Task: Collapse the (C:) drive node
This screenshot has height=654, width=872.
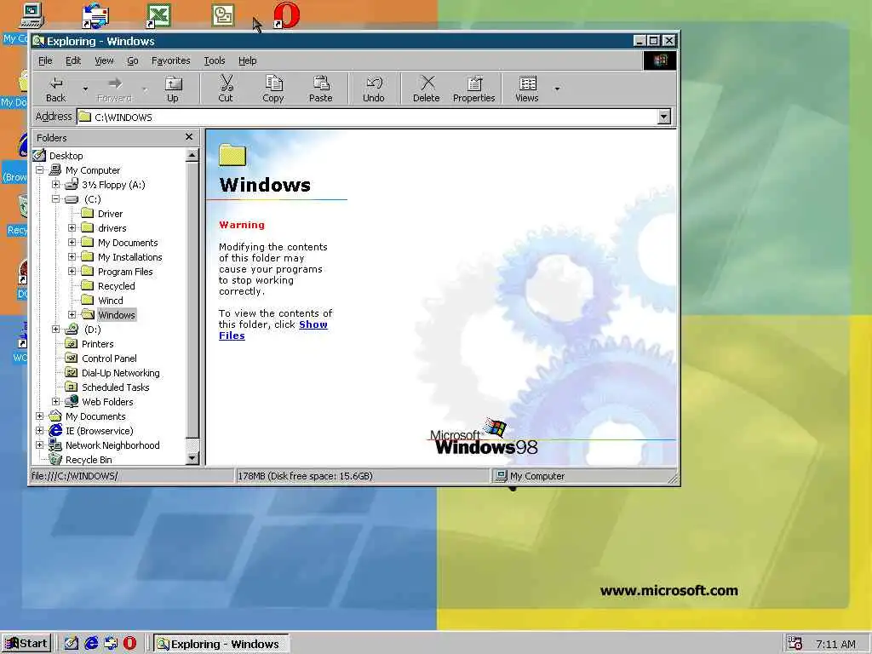Action: (55, 199)
